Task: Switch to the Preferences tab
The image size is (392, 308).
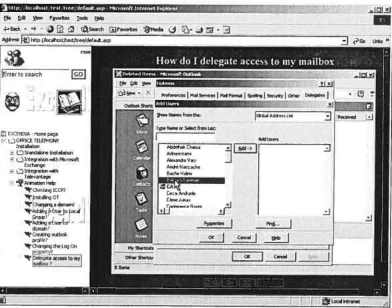Action: [173, 95]
